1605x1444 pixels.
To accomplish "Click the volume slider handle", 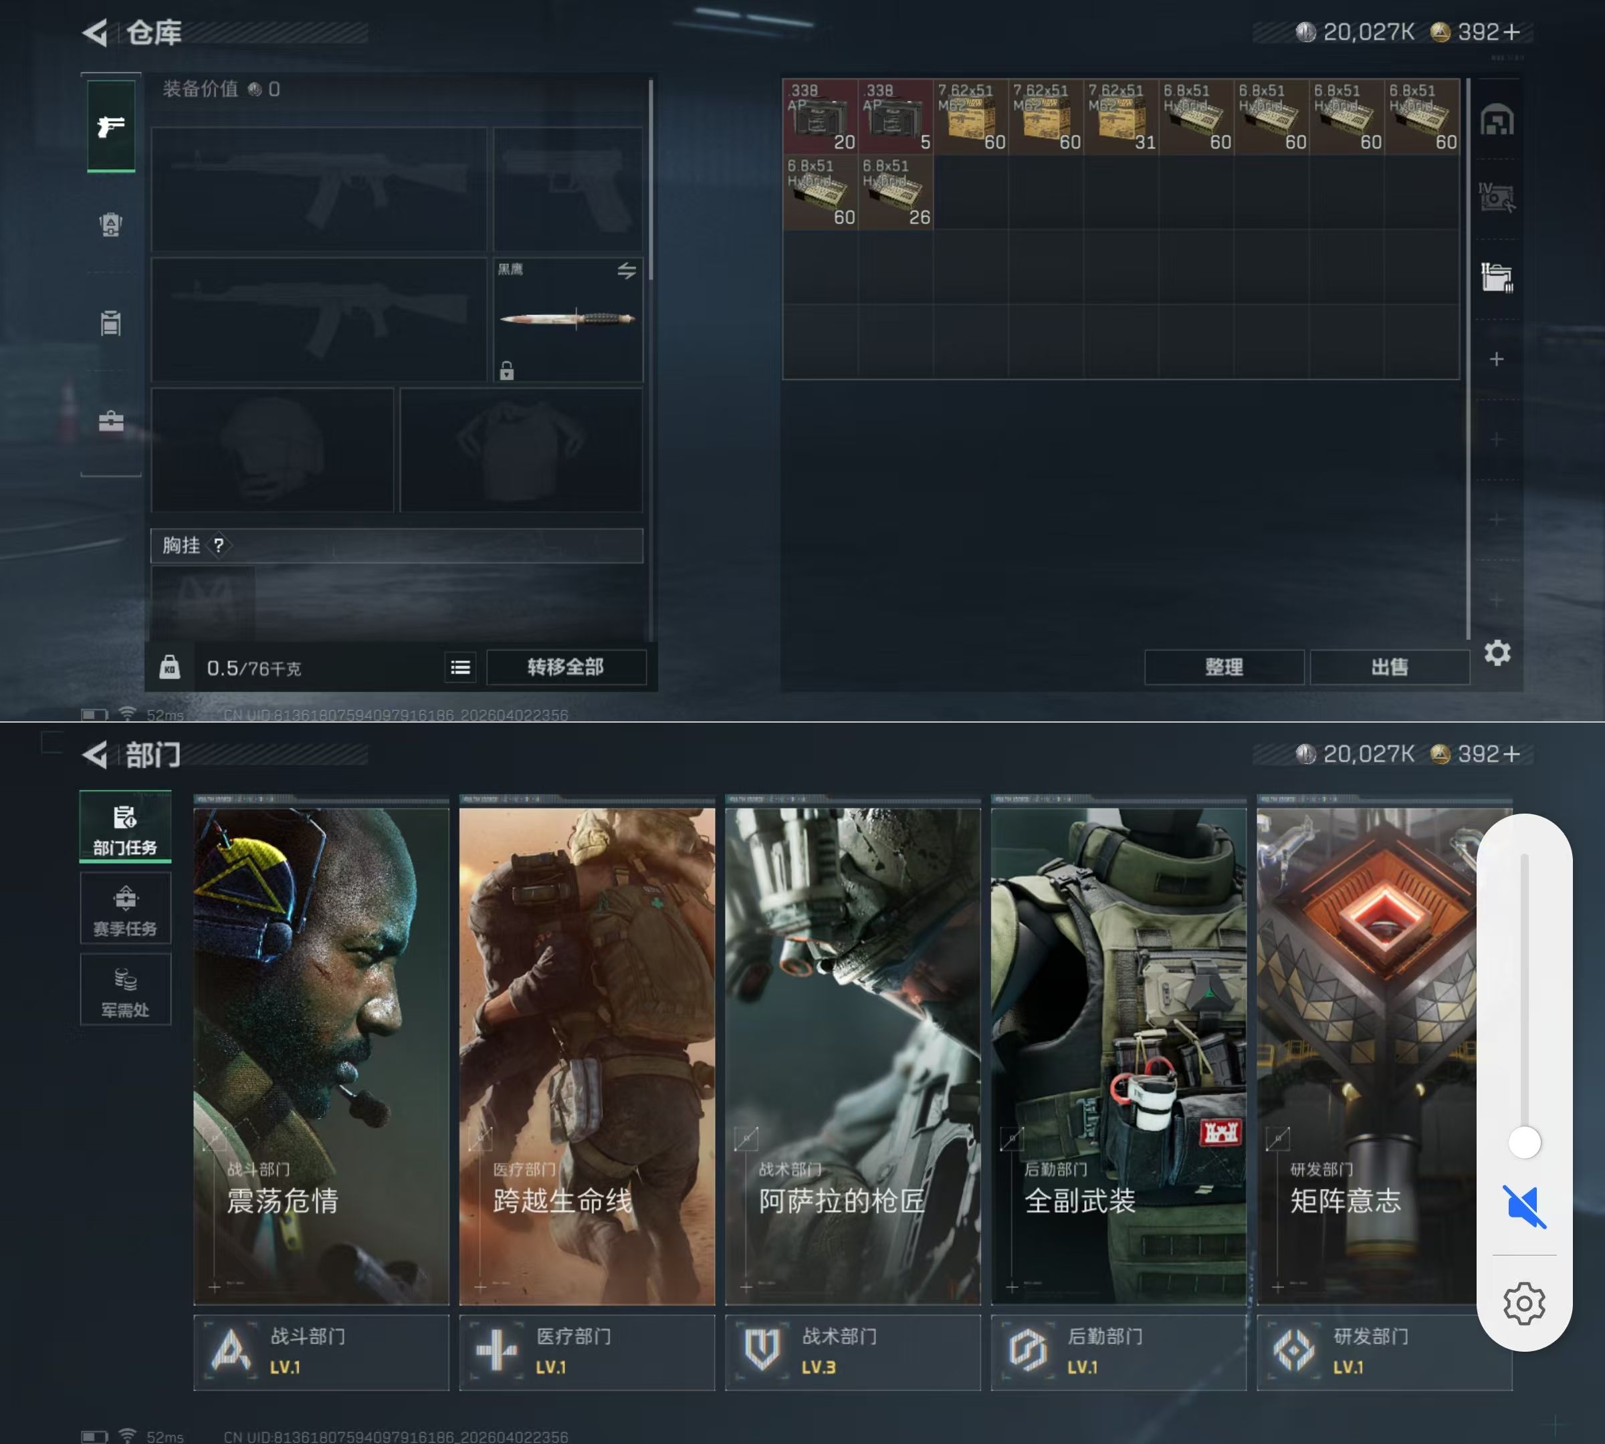I will click(1524, 1142).
